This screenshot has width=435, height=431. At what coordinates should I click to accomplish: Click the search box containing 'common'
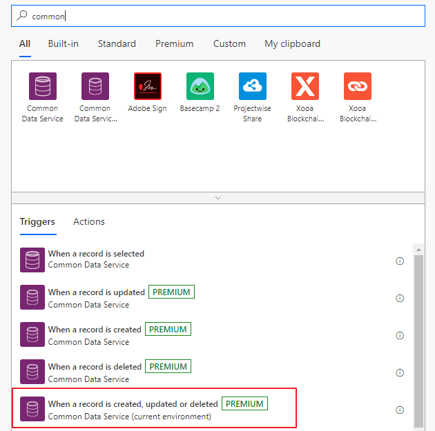click(217, 16)
